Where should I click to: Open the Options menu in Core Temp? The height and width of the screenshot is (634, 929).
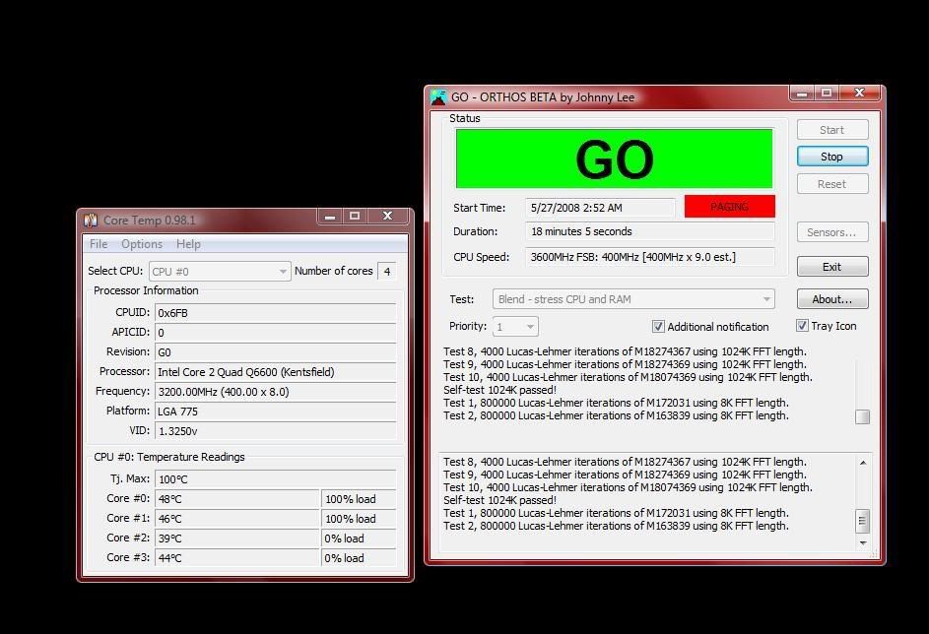point(142,244)
